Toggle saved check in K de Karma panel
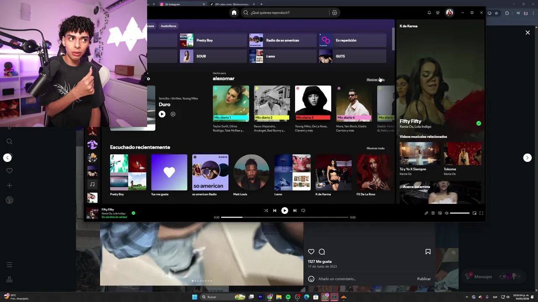Screen dimensions: 538x302 click(x=478, y=123)
